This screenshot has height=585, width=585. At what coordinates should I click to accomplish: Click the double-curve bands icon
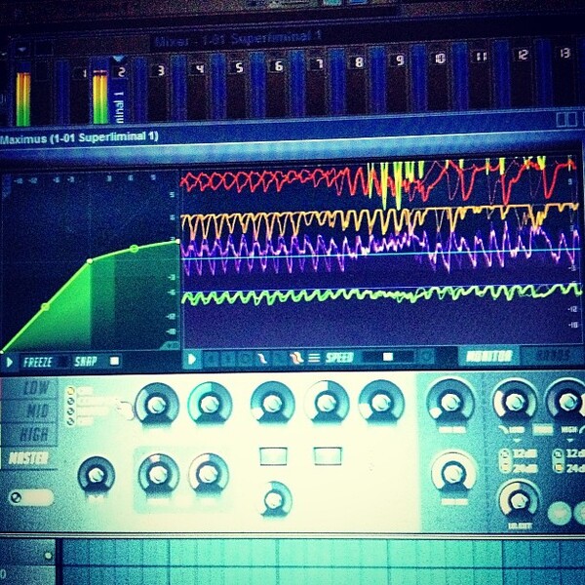pyautogui.click(x=297, y=358)
